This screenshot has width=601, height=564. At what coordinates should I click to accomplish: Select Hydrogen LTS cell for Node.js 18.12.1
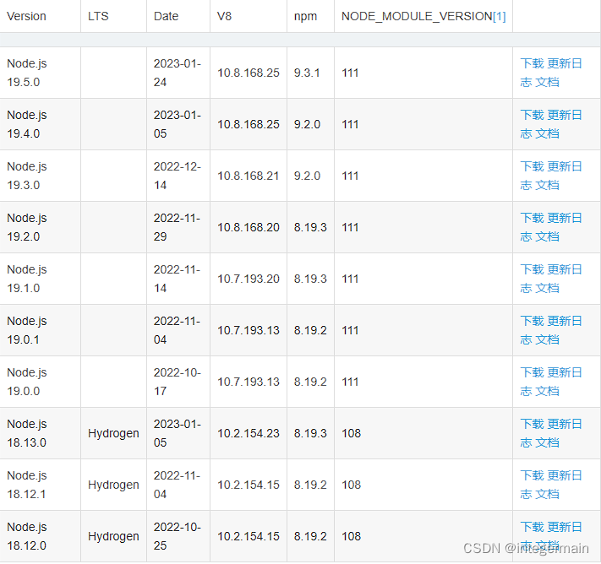tap(113, 485)
